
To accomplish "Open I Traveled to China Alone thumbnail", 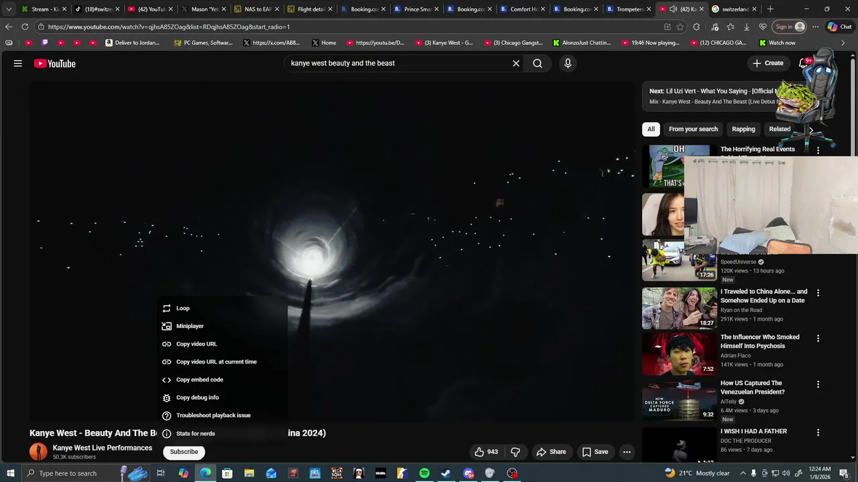I will coord(679,309).
